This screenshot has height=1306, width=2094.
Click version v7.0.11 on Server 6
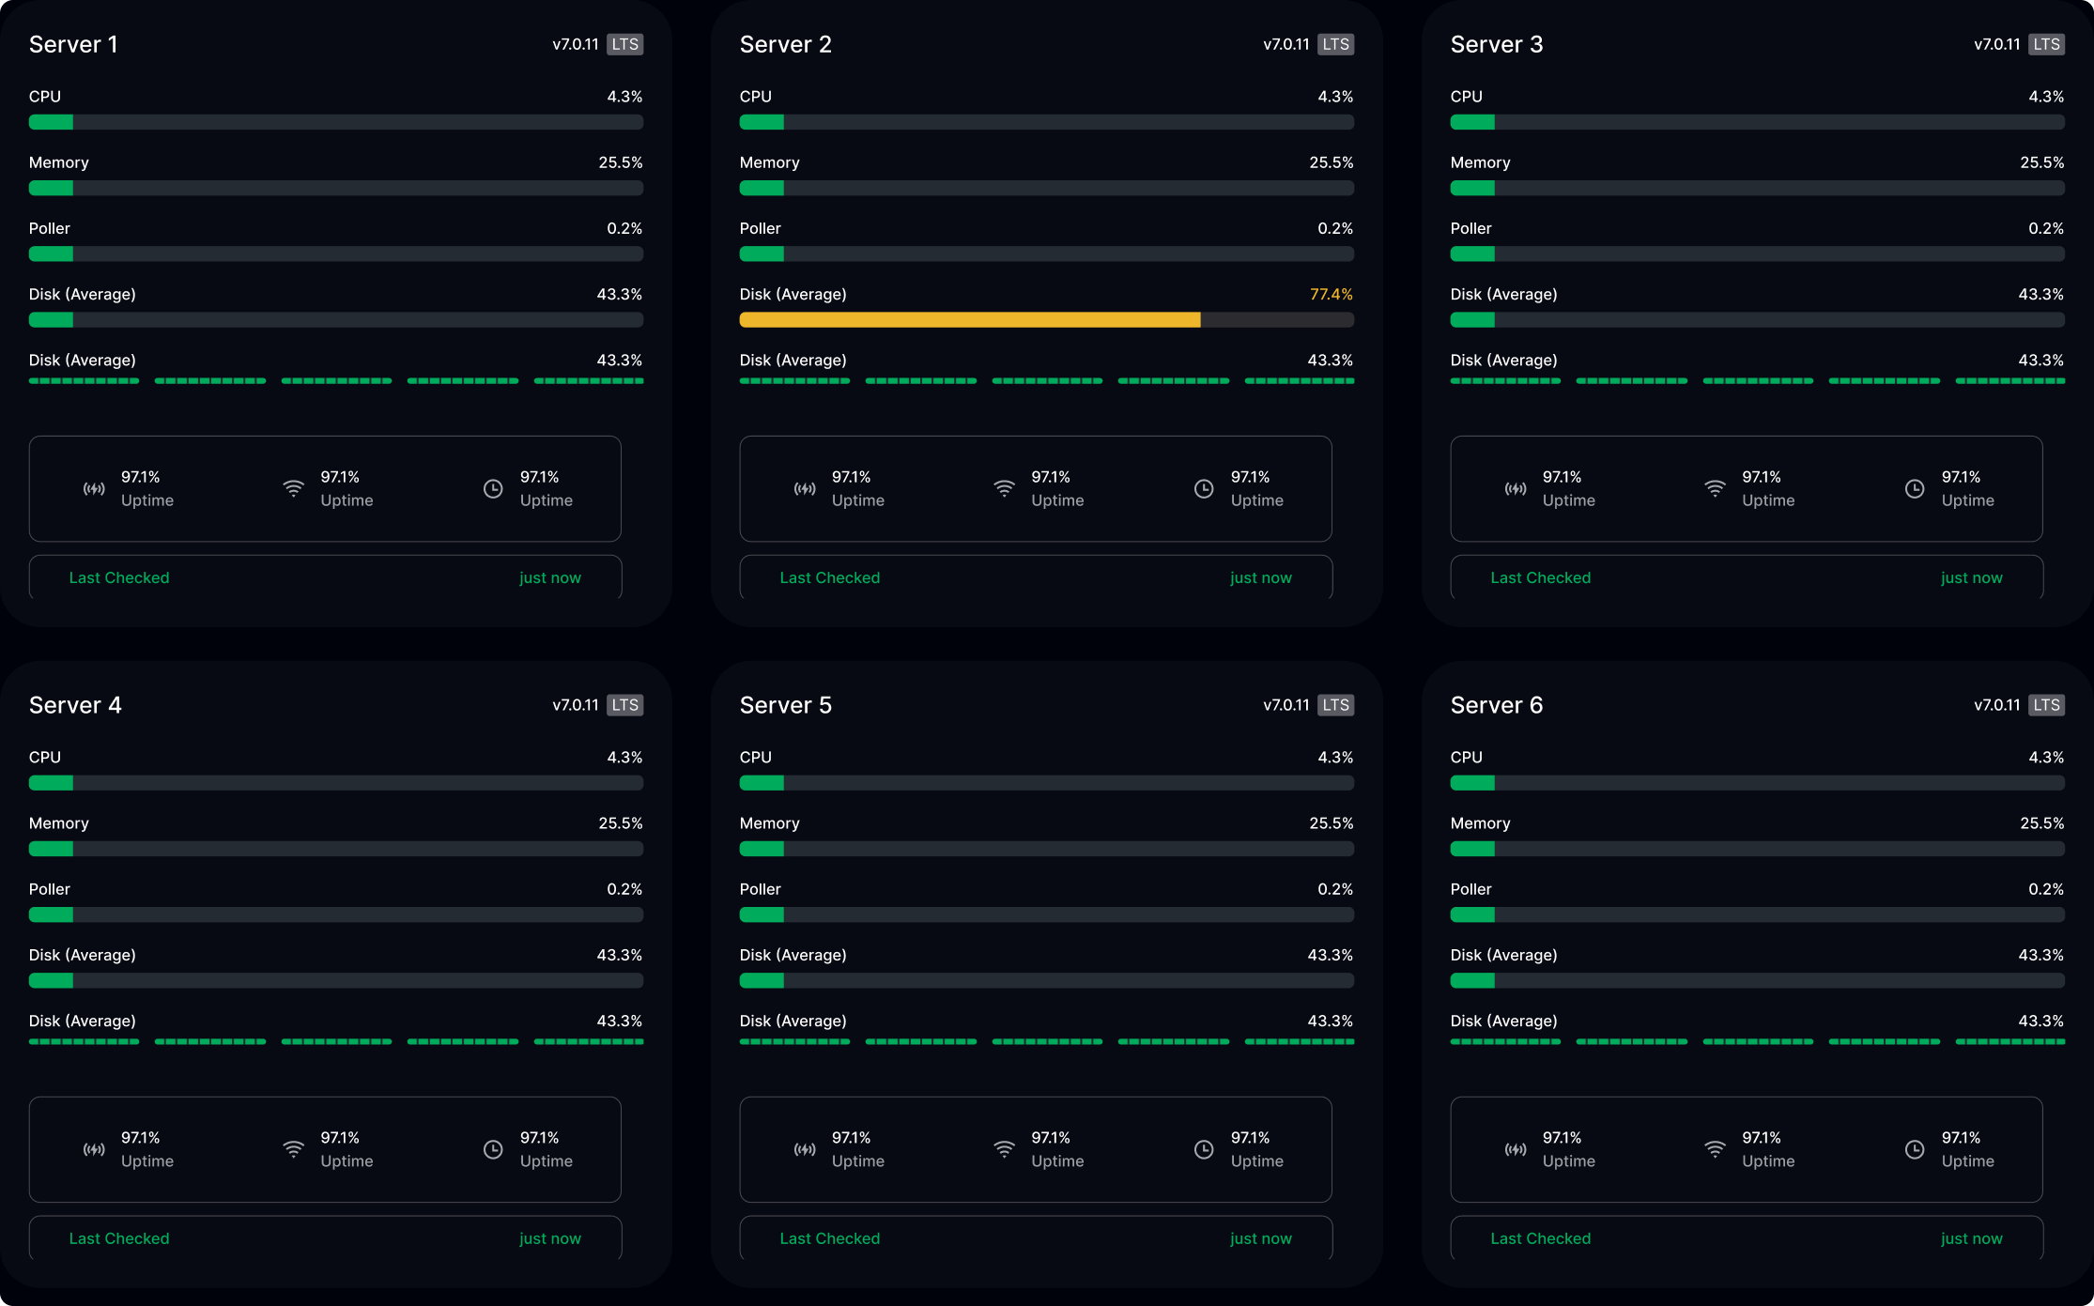1997,705
